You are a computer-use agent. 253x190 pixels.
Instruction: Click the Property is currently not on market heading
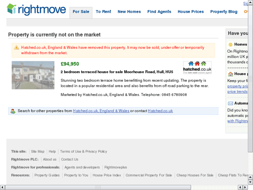[x=54, y=35]
